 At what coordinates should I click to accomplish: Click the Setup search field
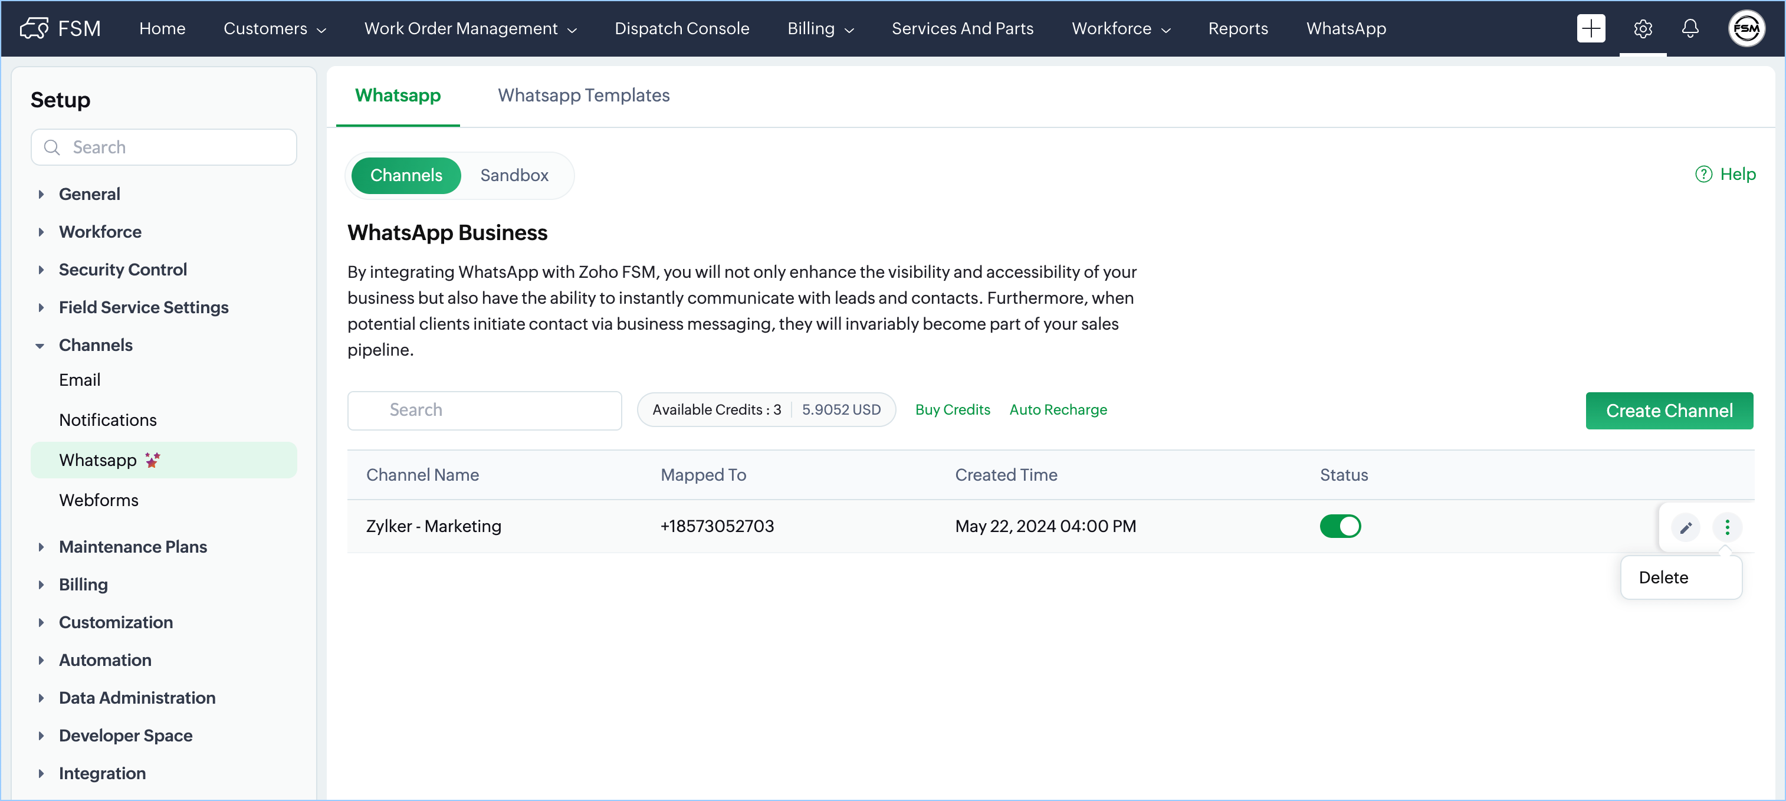pyautogui.click(x=165, y=147)
